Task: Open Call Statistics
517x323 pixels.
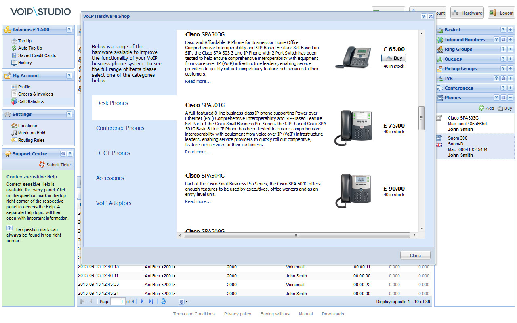Action: (31, 101)
